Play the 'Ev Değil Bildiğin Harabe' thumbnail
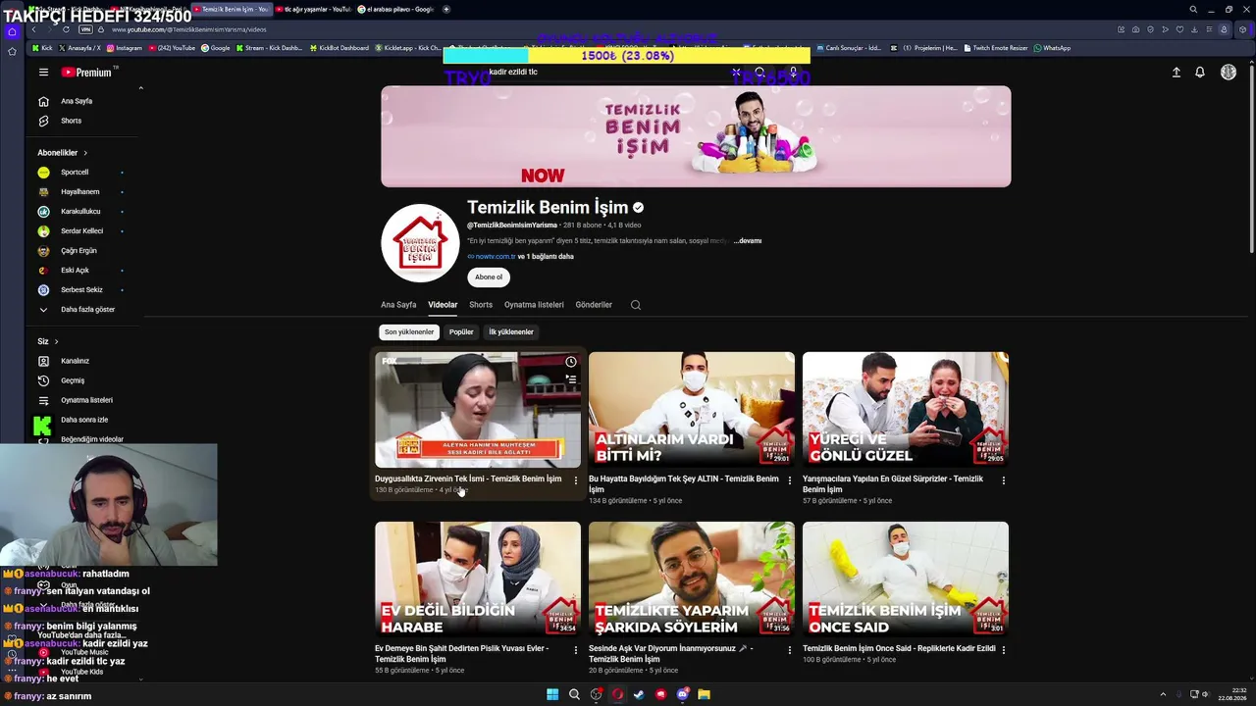The image size is (1256, 706). click(478, 580)
